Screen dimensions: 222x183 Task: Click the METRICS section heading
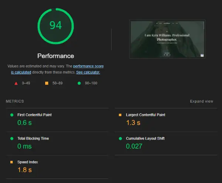(15, 101)
